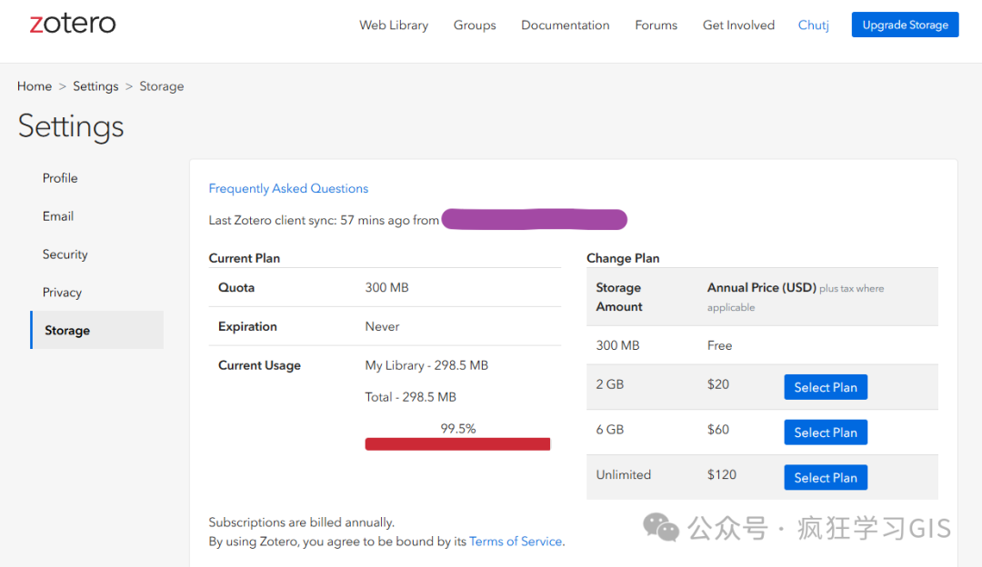This screenshot has height=567, width=982.
Task: Click the Last Zotero client sync text
Action: 324,220
